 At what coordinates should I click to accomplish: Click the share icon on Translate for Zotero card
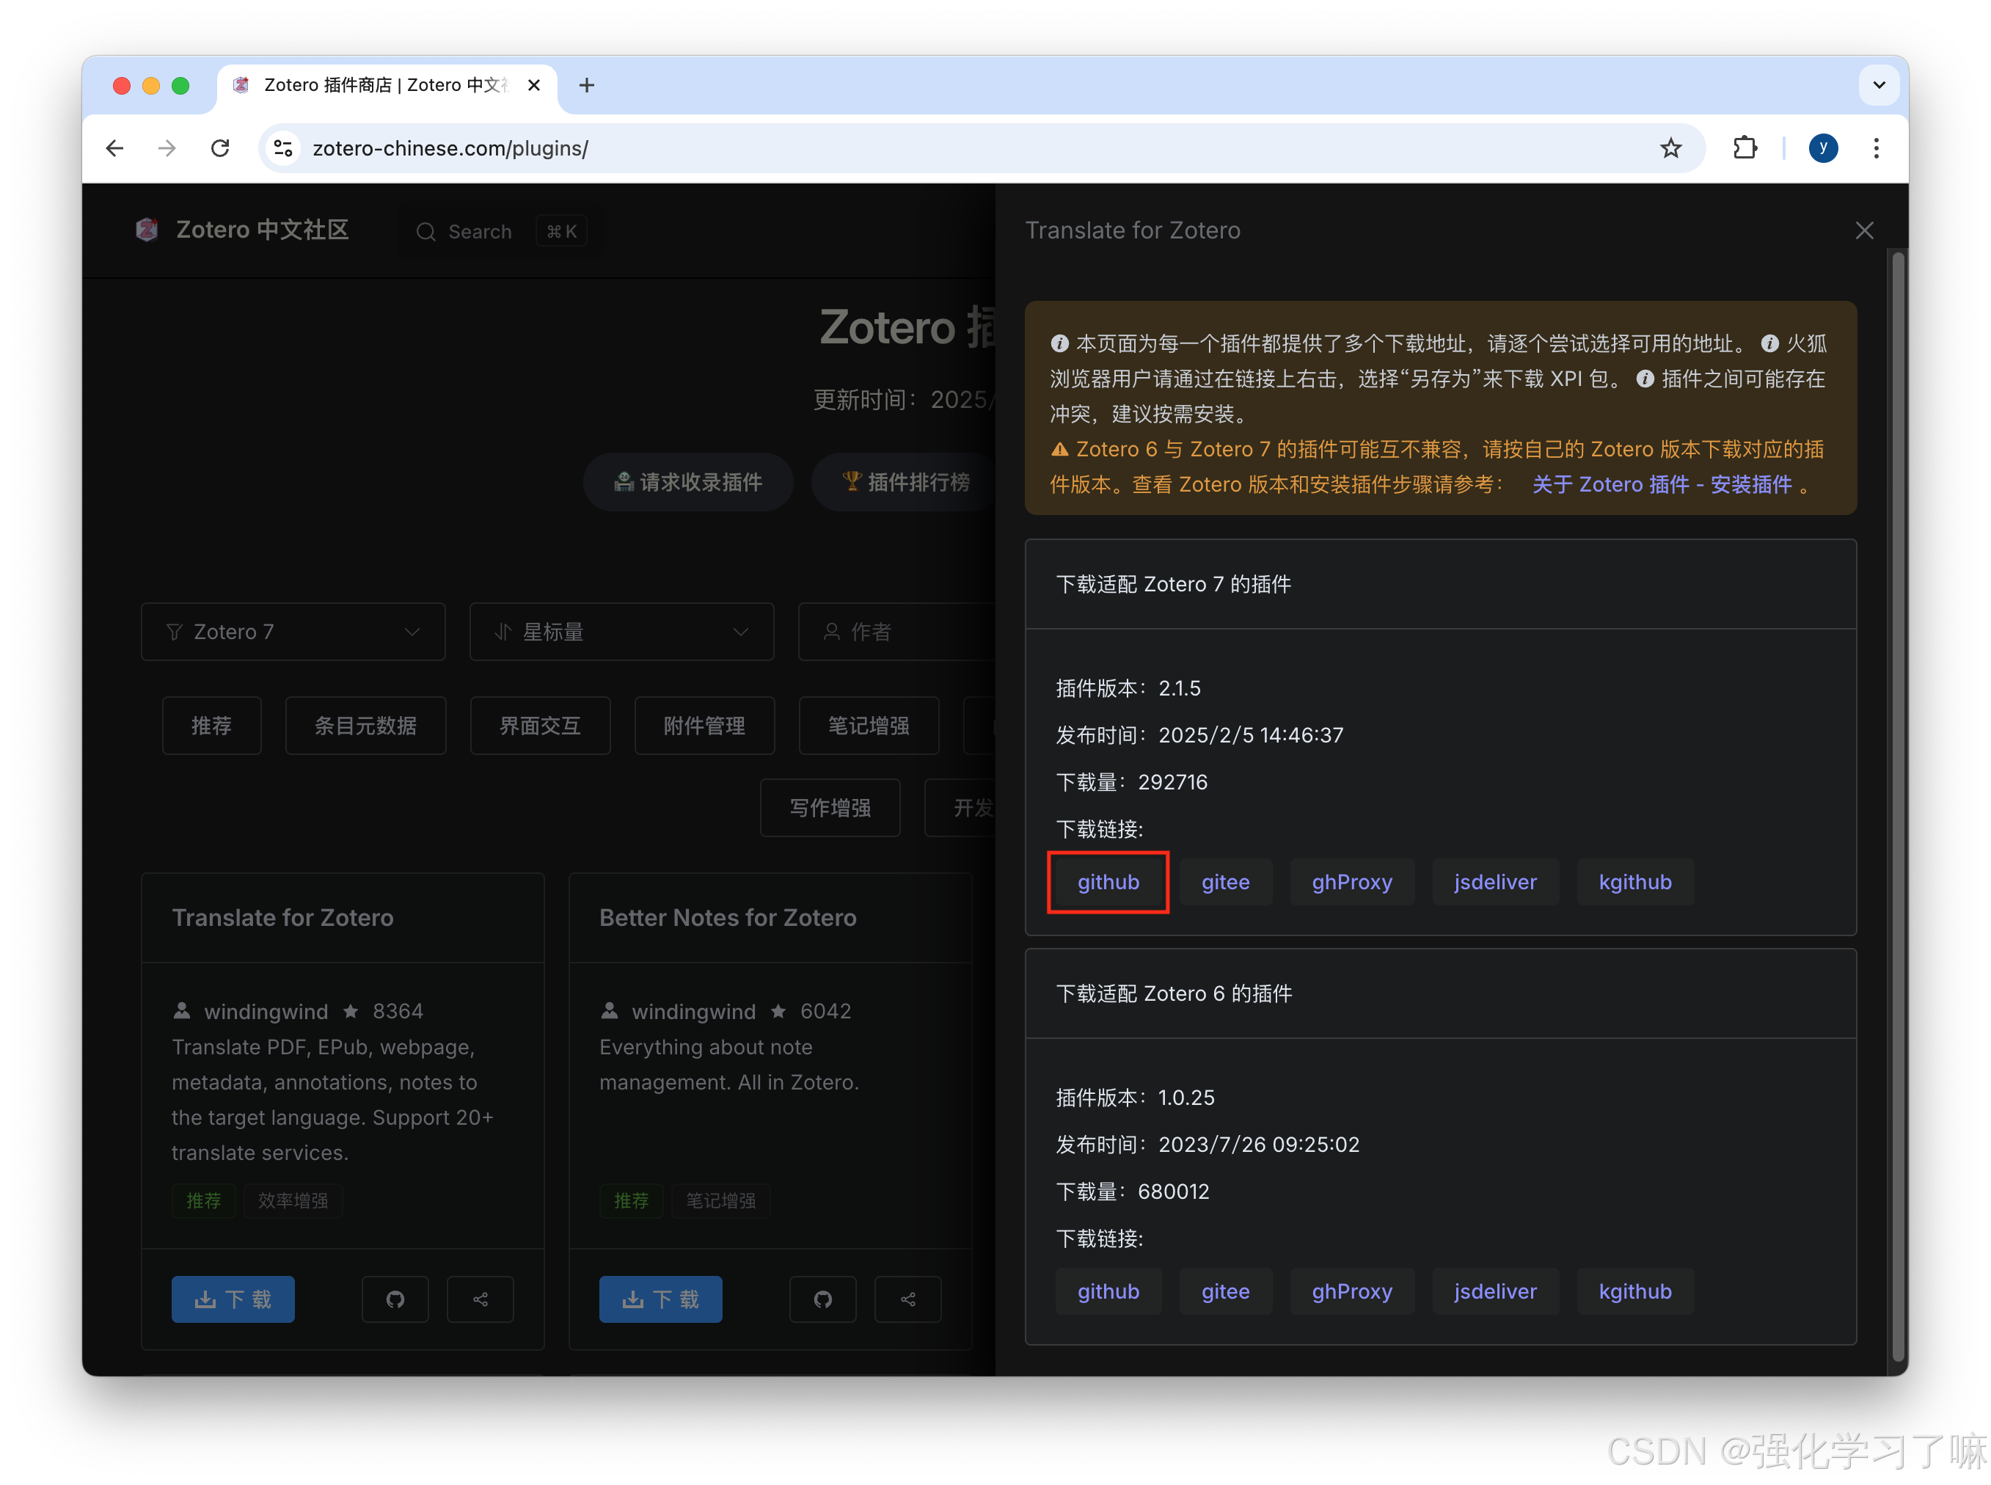(x=480, y=1299)
